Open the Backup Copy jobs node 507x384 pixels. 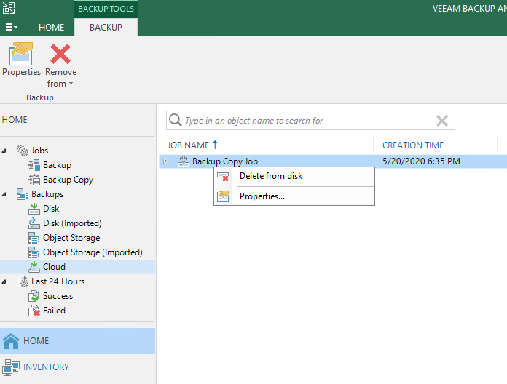[x=68, y=180]
